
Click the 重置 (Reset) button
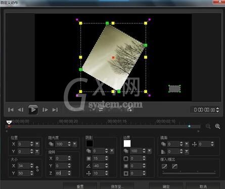(x=80, y=186)
